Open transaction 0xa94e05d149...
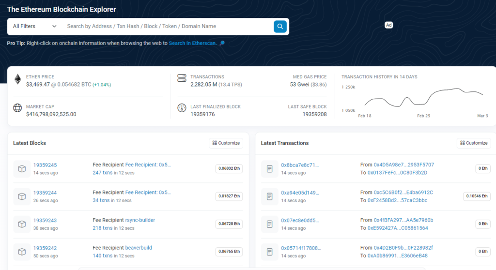Screen dimensions: 496x270 pos(300,193)
